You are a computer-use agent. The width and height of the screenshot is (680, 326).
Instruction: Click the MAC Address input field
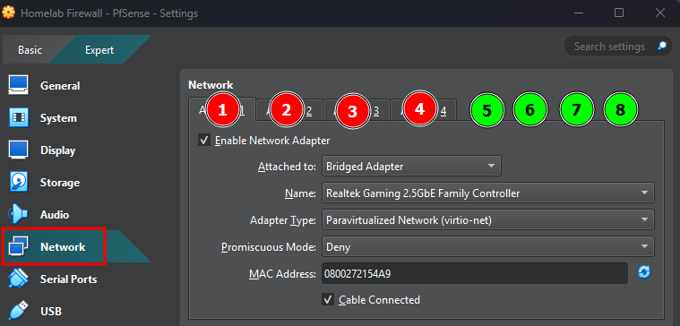[x=475, y=273]
